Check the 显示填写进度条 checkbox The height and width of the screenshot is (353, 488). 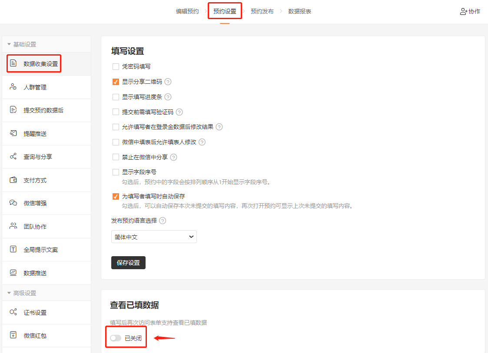[x=116, y=97]
